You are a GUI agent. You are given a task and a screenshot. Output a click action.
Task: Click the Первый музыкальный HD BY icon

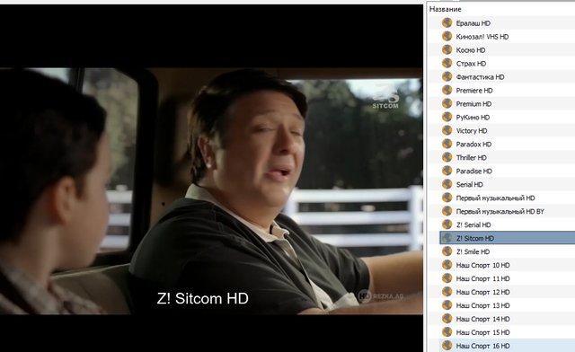(x=447, y=211)
